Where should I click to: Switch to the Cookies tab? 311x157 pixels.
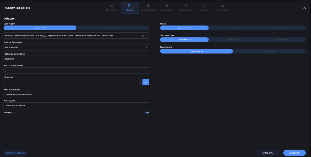[204, 8]
